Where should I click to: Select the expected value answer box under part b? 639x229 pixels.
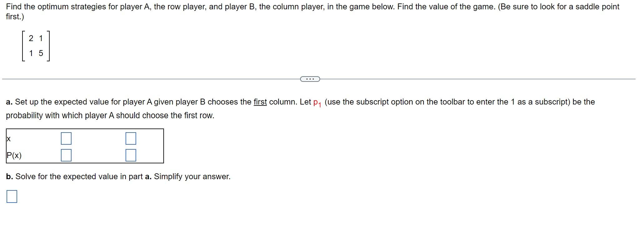(11, 196)
